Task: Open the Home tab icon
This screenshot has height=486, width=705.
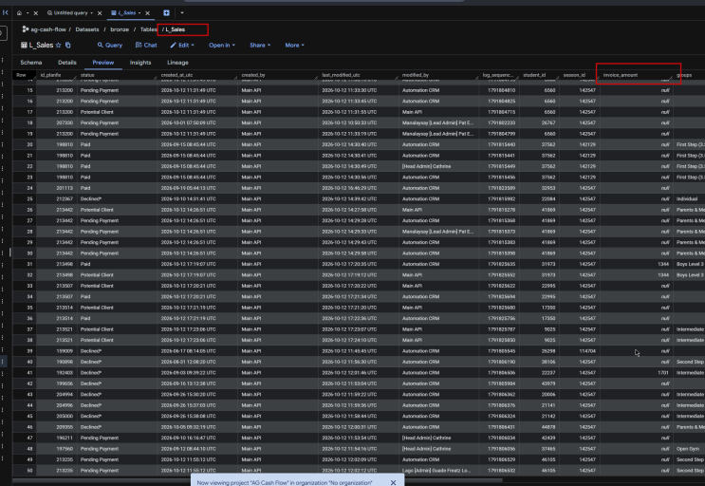Action: [x=19, y=13]
